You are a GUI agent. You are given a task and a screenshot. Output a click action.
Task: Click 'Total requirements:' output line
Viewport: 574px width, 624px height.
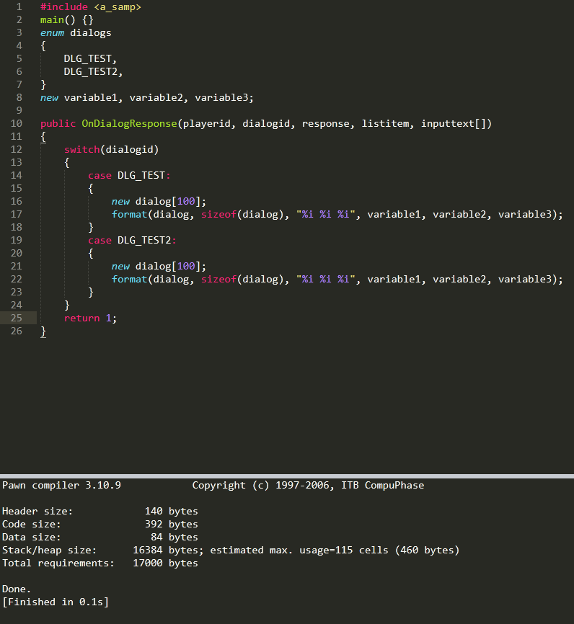coord(100,563)
